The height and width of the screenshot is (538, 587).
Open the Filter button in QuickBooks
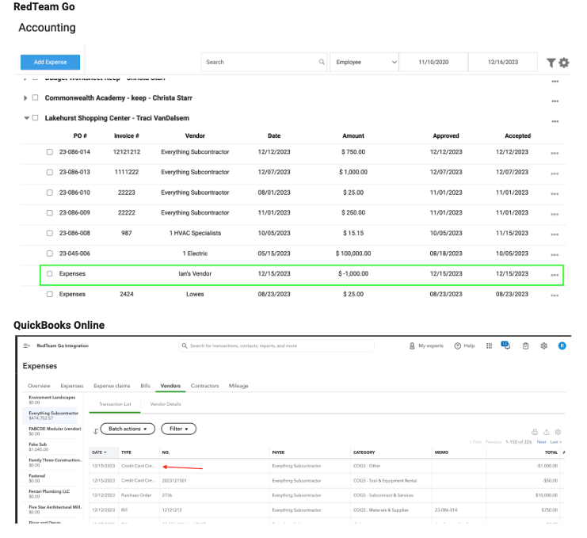[178, 429]
